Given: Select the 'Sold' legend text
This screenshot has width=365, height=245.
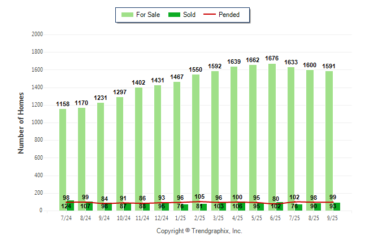Looking at the screenshot, I should coord(189,15).
